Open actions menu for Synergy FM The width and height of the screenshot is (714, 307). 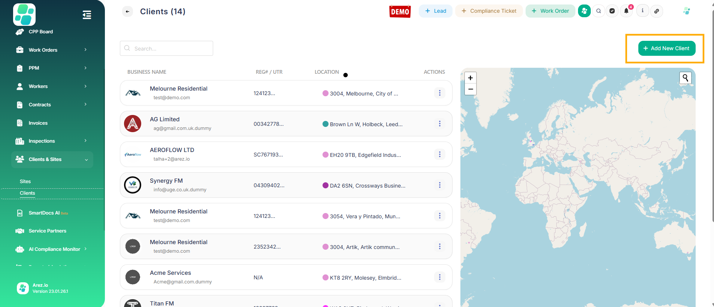tap(439, 185)
